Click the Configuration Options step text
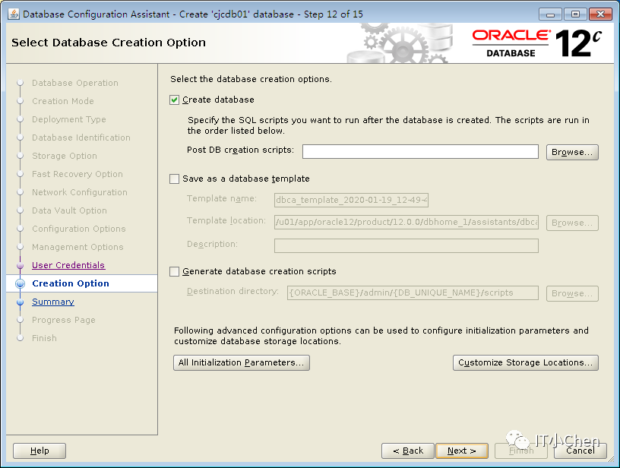This screenshot has width=620, height=468. tap(79, 229)
